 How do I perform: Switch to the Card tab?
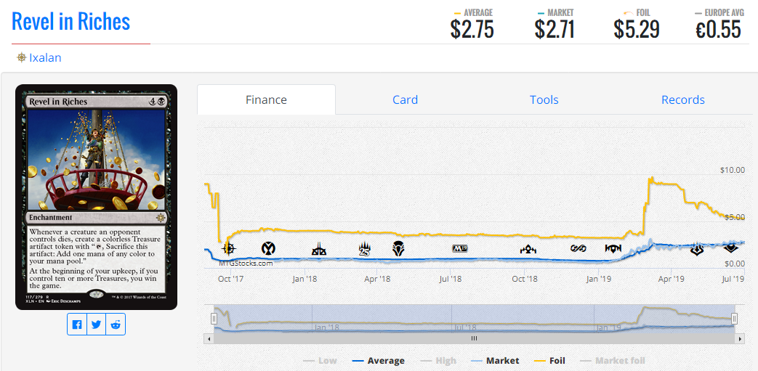pyautogui.click(x=405, y=100)
